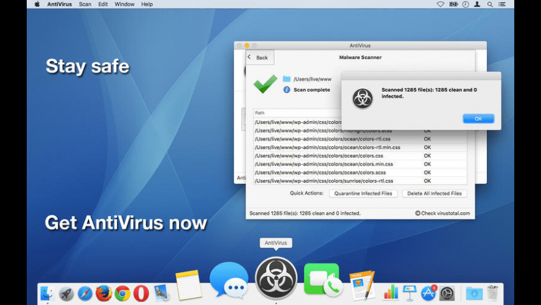
Task: Open the Window menu
Action: coord(124,4)
